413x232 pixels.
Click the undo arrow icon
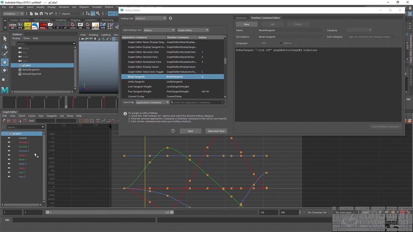click(46, 14)
